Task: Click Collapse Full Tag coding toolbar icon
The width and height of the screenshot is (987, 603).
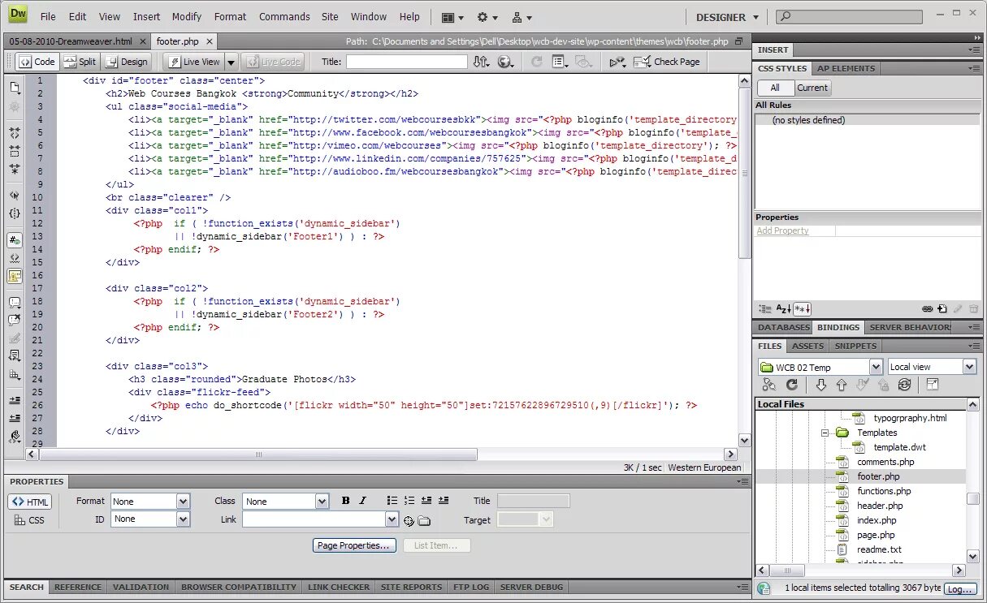Action: coord(14,132)
